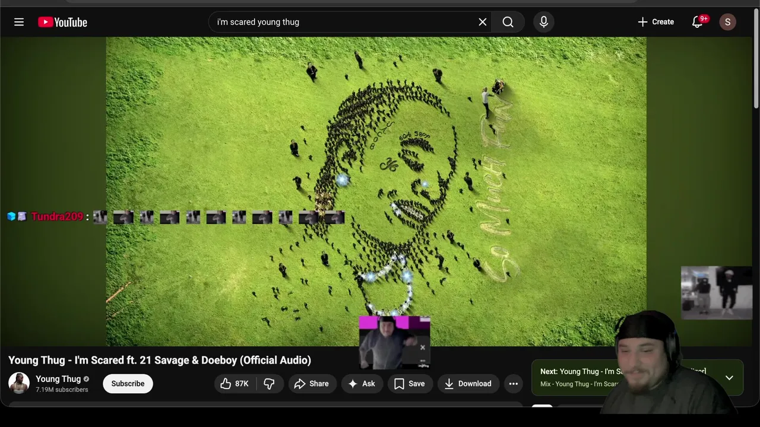
Task: Go to YouTube home via the logo
Action: 62,22
